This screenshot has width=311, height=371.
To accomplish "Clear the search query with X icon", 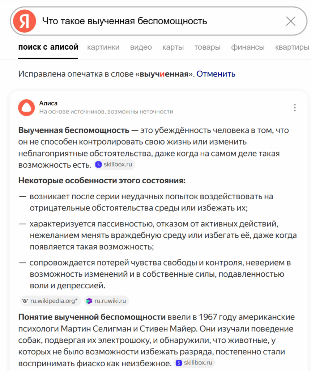I will coord(291,21).
